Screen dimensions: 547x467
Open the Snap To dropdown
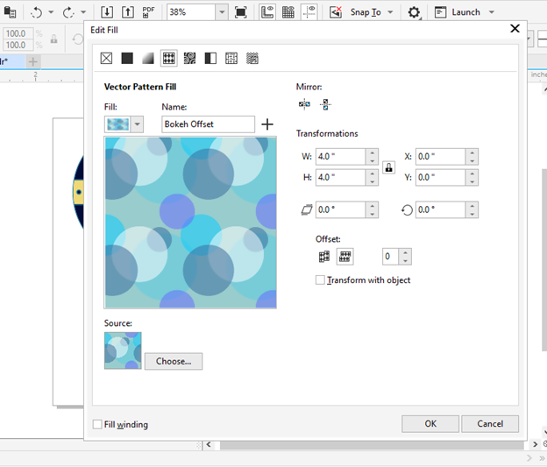coord(390,12)
